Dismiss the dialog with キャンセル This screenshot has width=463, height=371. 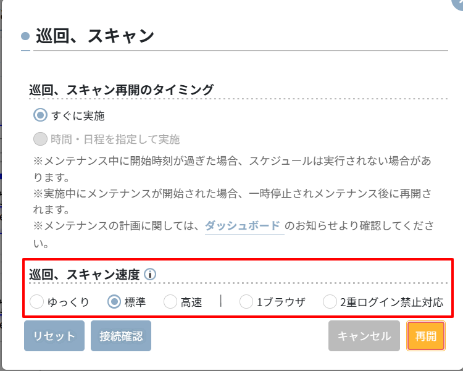click(x=364, y=336)
